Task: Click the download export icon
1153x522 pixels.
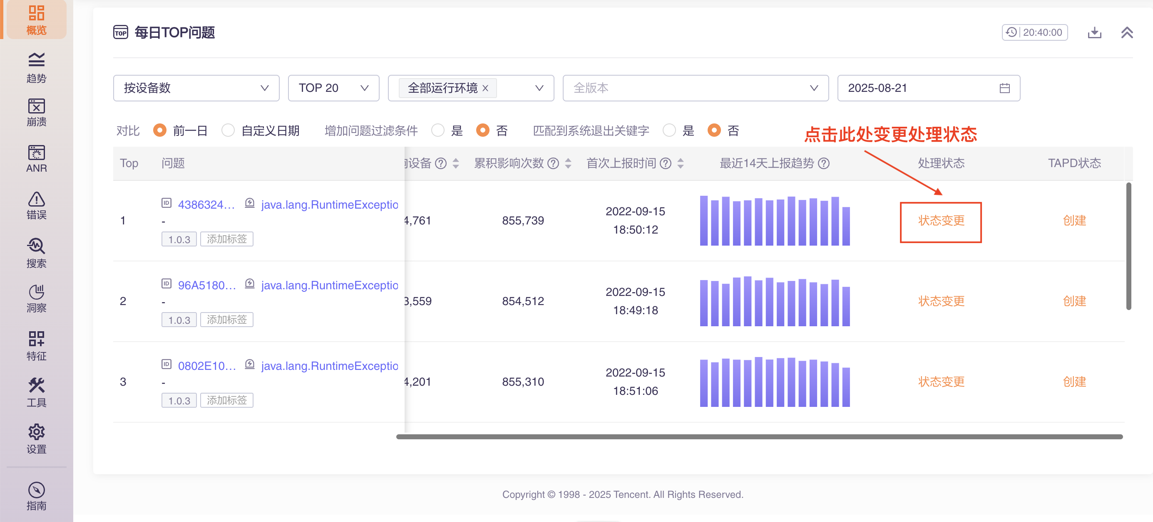Action: 1094,32
